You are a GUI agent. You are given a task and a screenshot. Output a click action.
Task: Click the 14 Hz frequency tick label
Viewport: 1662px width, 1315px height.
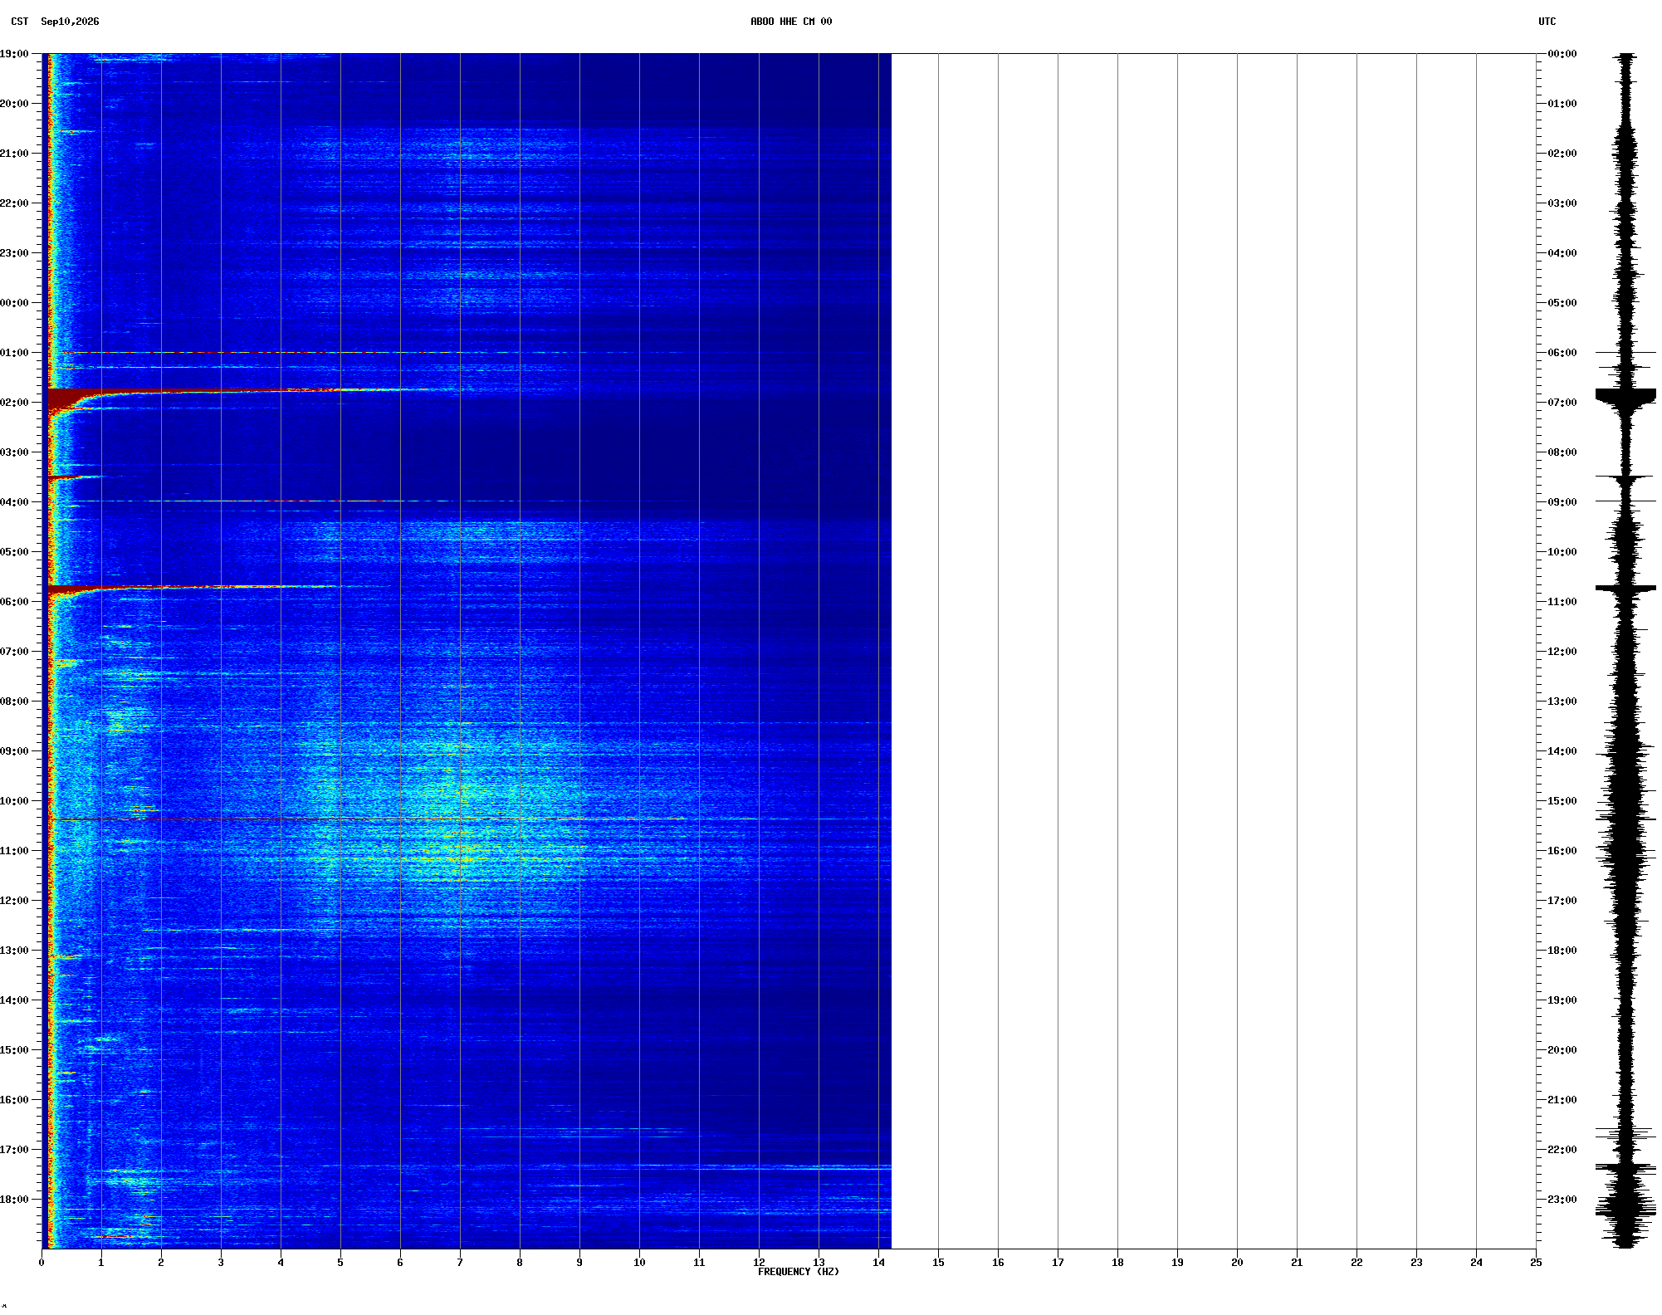[878, 1263]
